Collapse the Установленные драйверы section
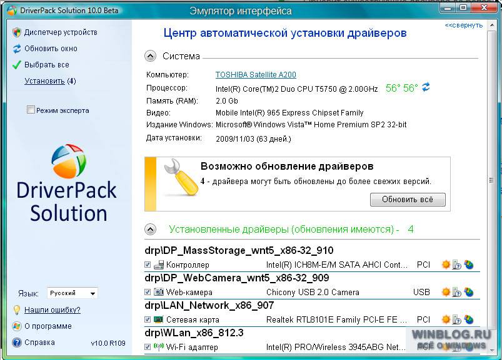The width and height of the screenshot is (502, 360). [x=150, y=230]
